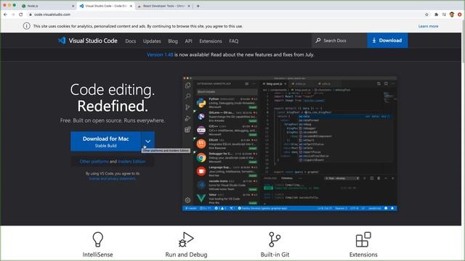Open the FAQ page
Viewport: 465px width, 261px height.
(x=234, y=41)
